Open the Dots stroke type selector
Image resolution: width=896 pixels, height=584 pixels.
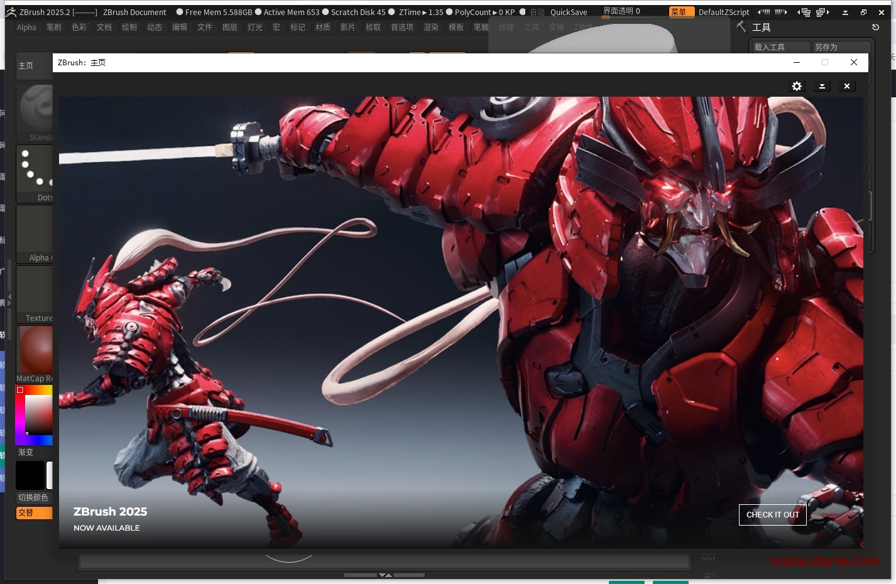[x=35, y=174]
